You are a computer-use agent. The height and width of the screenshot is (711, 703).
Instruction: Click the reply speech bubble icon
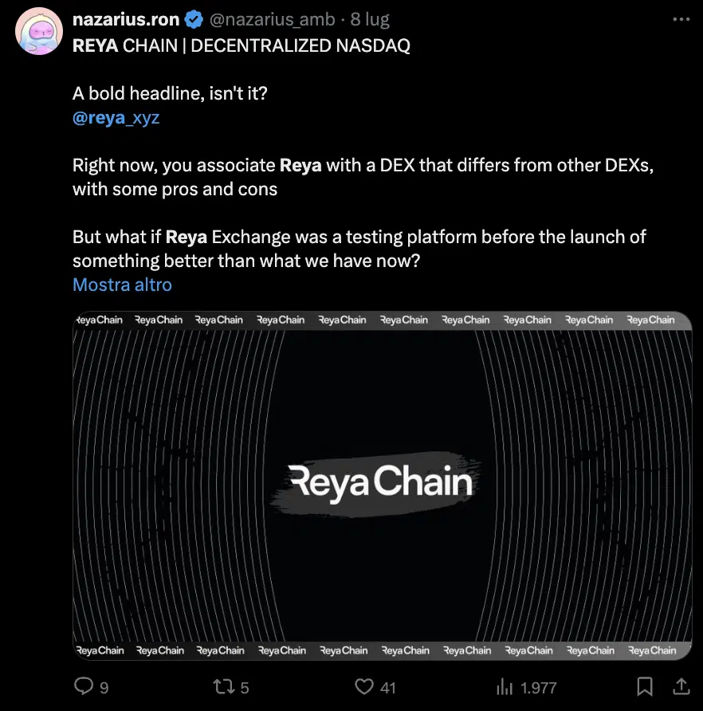point(83,686)
